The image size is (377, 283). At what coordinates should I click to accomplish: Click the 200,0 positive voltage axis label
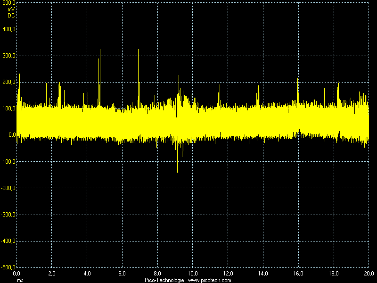pyautogui.click(x=8, y=82)
